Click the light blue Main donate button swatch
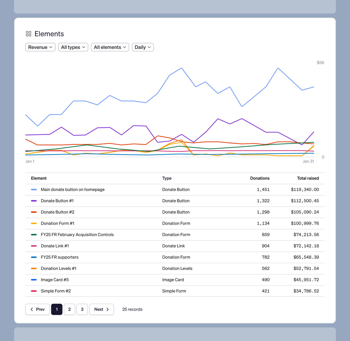350x341 pixels. point(34,189)
